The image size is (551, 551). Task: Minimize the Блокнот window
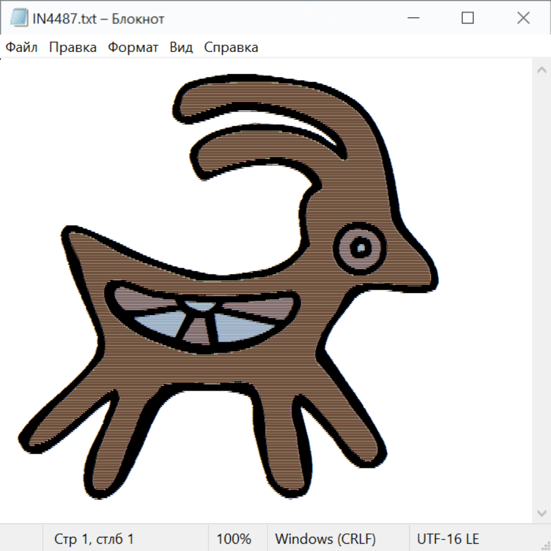[x=411, y=18]
